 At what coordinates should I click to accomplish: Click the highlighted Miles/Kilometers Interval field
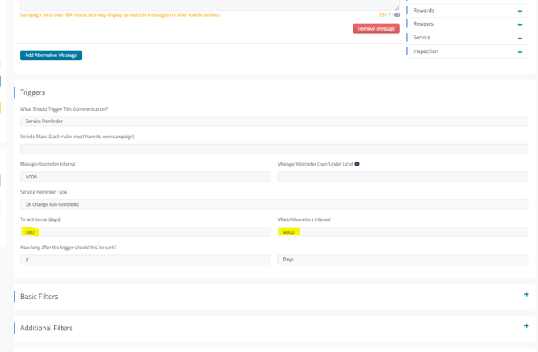point(402,232)
